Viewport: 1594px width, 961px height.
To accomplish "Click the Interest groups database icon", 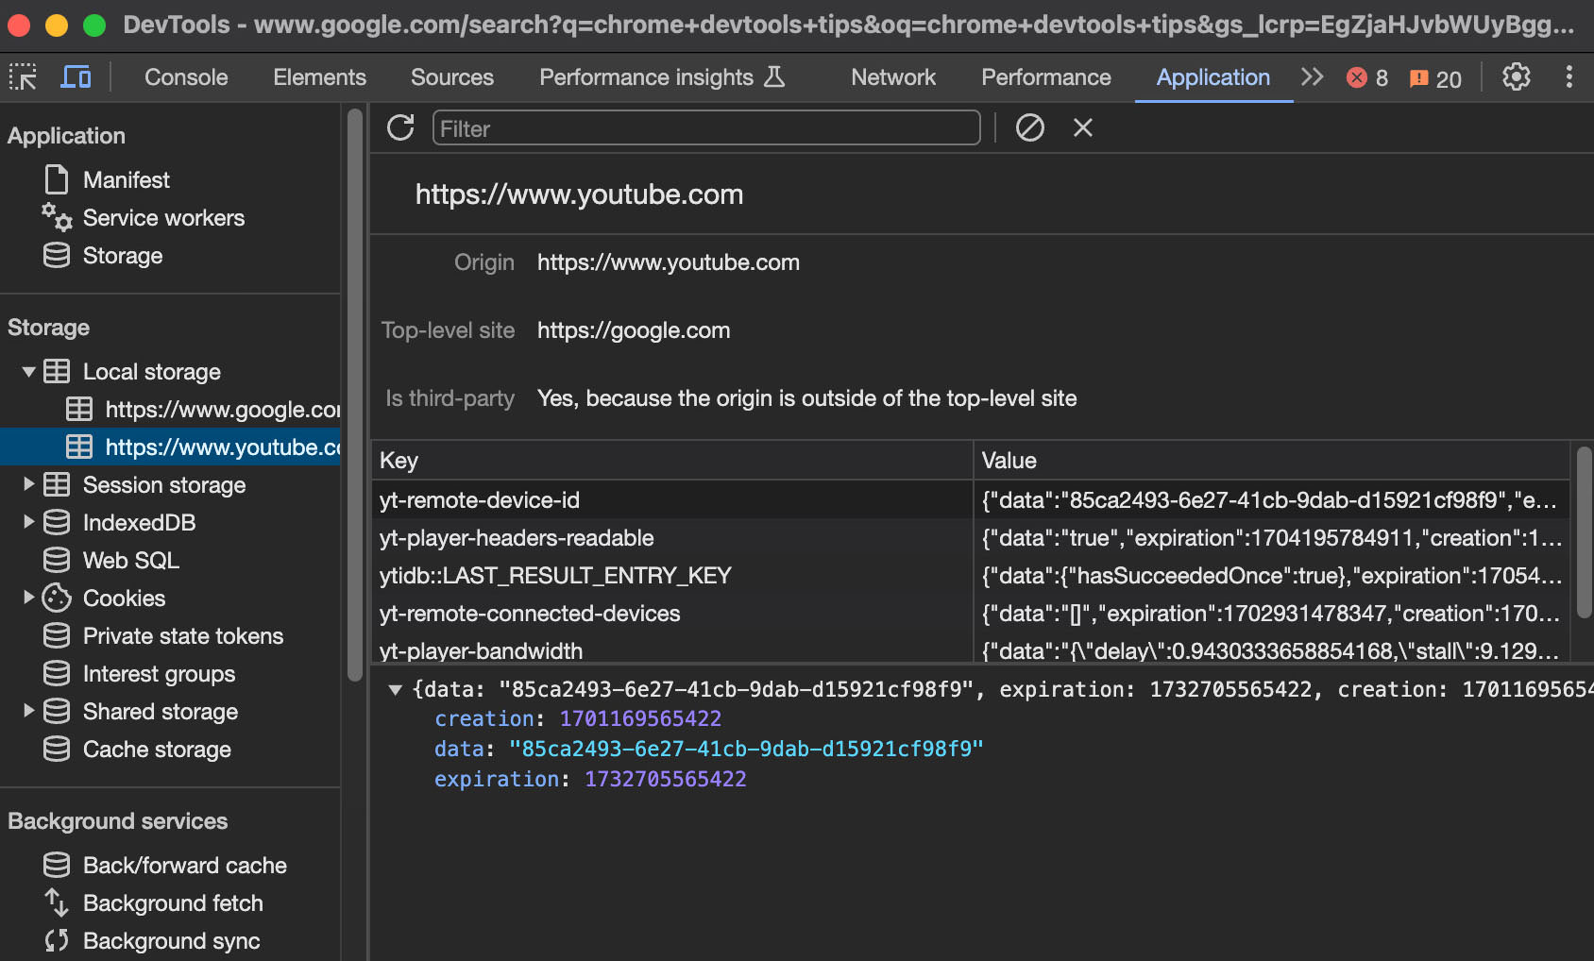I will pyautogui.click(x=57, y=673).
